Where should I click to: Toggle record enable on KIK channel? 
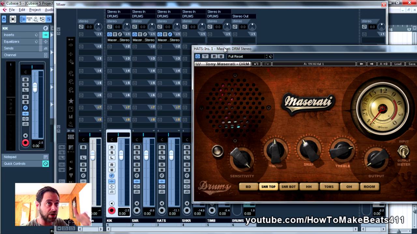(112, 211)
